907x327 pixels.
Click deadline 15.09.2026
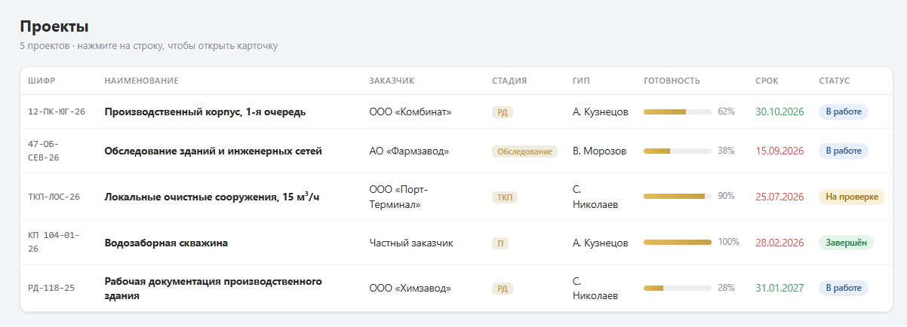(x=779, y=151)
